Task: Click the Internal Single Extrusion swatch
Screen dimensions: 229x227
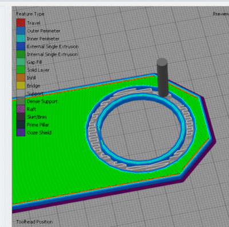Action: pos(21,54)
